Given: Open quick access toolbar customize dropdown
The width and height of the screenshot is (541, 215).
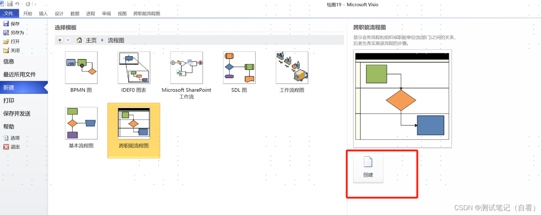Looking at the screenshot, I should tap(35, 4).
